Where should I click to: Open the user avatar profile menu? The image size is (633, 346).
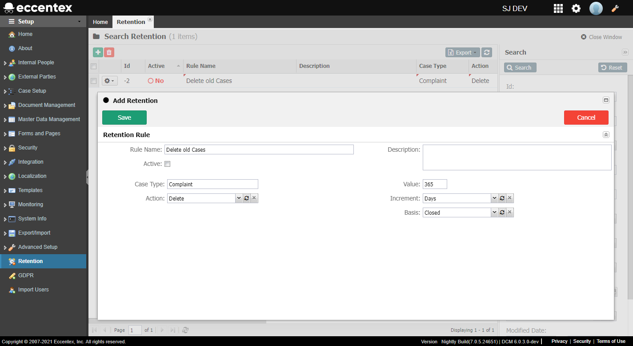pyautogui.click(x=596, y=8)
